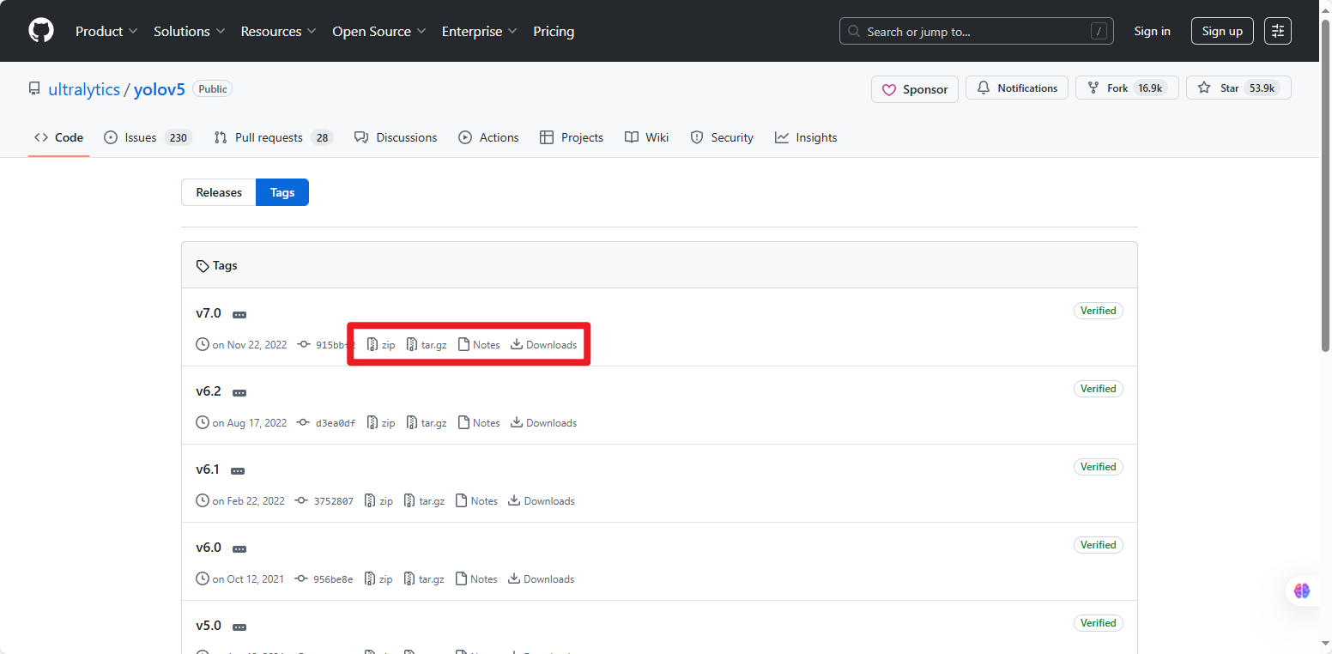
Task: Click the v6.2 Verified badge
Action: point(1098,389)
